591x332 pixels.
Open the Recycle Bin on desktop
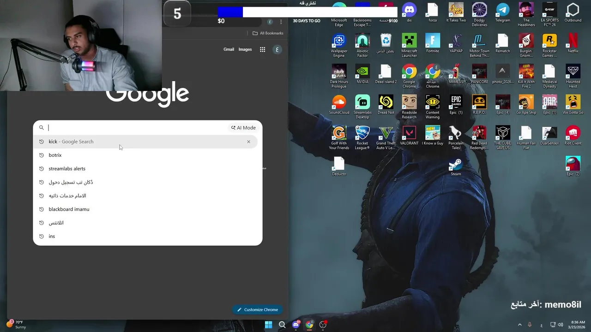386,43
